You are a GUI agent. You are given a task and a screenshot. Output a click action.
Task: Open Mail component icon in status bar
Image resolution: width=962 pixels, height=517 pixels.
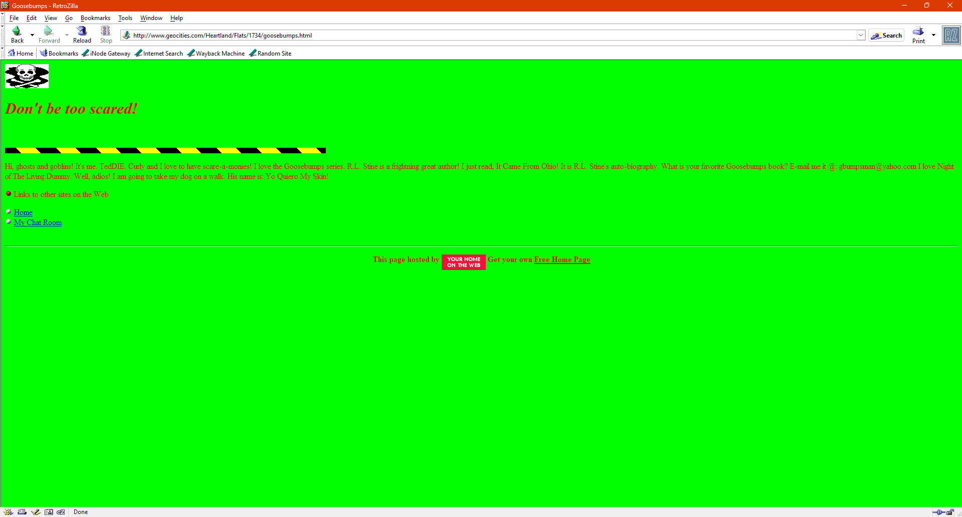click(x=22, y=512)
